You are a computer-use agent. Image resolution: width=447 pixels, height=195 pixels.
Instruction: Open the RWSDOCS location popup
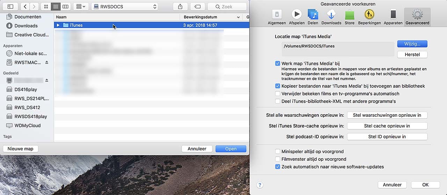click(125, 6)
